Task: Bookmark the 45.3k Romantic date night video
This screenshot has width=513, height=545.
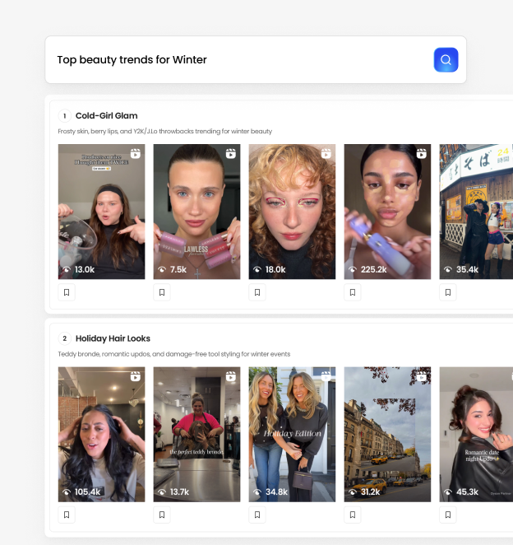Action: click(x=448, y=515)
